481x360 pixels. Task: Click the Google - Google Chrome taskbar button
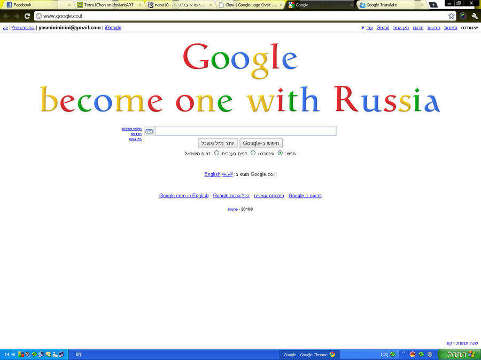[x=309, y=355]
